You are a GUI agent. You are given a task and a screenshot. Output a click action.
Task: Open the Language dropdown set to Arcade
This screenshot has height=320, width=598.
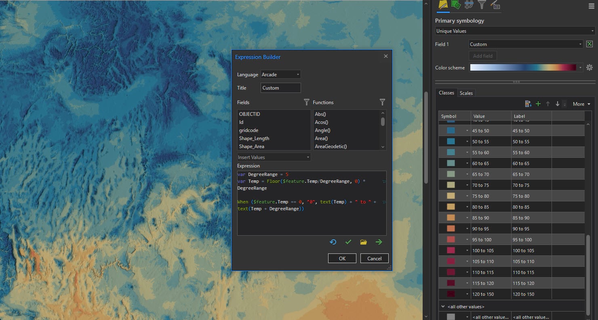(280, 75)
